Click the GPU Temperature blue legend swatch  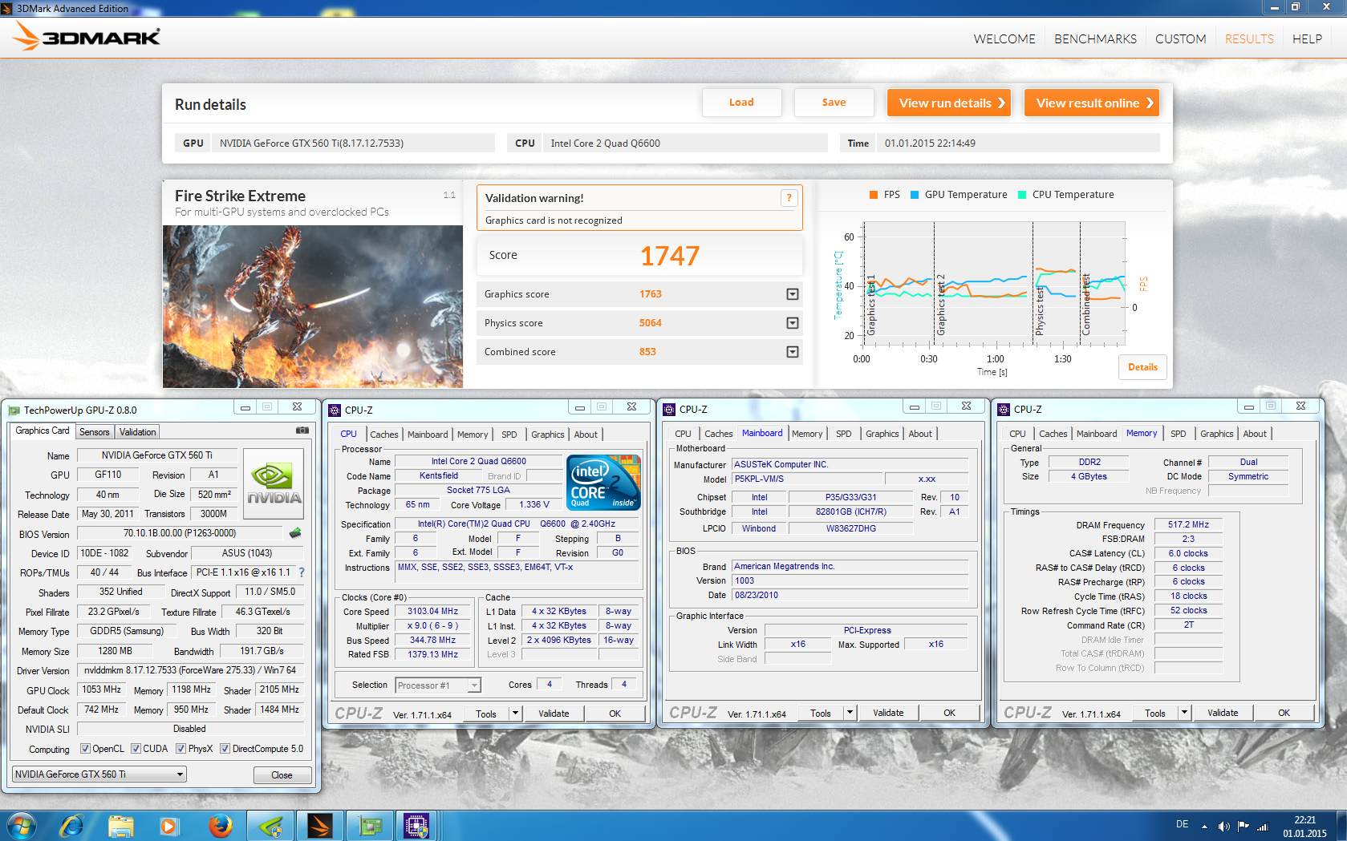(x=915, y=195)
